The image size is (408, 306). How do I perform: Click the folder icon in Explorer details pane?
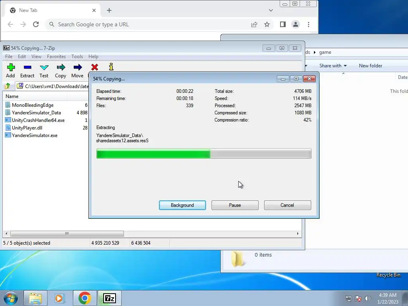tap(237, 259)
